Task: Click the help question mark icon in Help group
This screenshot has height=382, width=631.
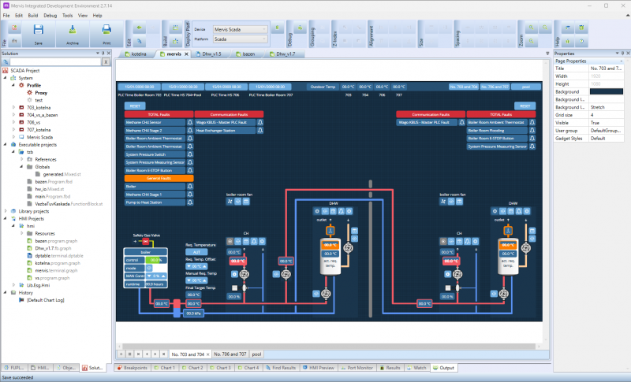Action: (581, 41)
